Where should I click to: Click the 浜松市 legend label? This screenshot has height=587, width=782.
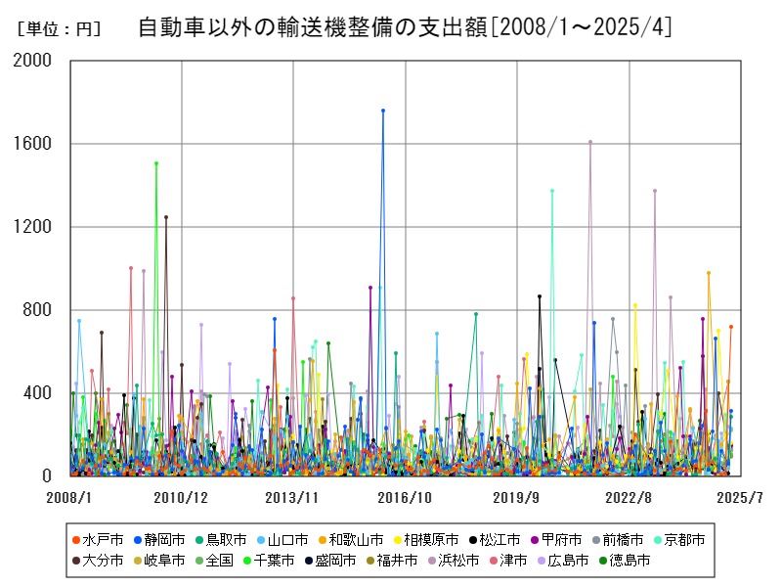tap(458, 561)
